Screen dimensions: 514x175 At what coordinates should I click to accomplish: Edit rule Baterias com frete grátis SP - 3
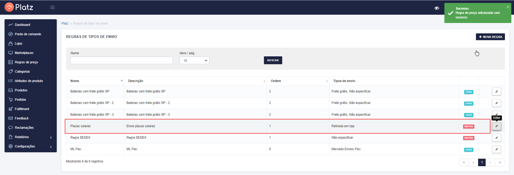click(x=496, y=114)
